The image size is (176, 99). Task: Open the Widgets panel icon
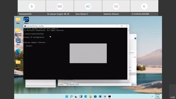81,97
